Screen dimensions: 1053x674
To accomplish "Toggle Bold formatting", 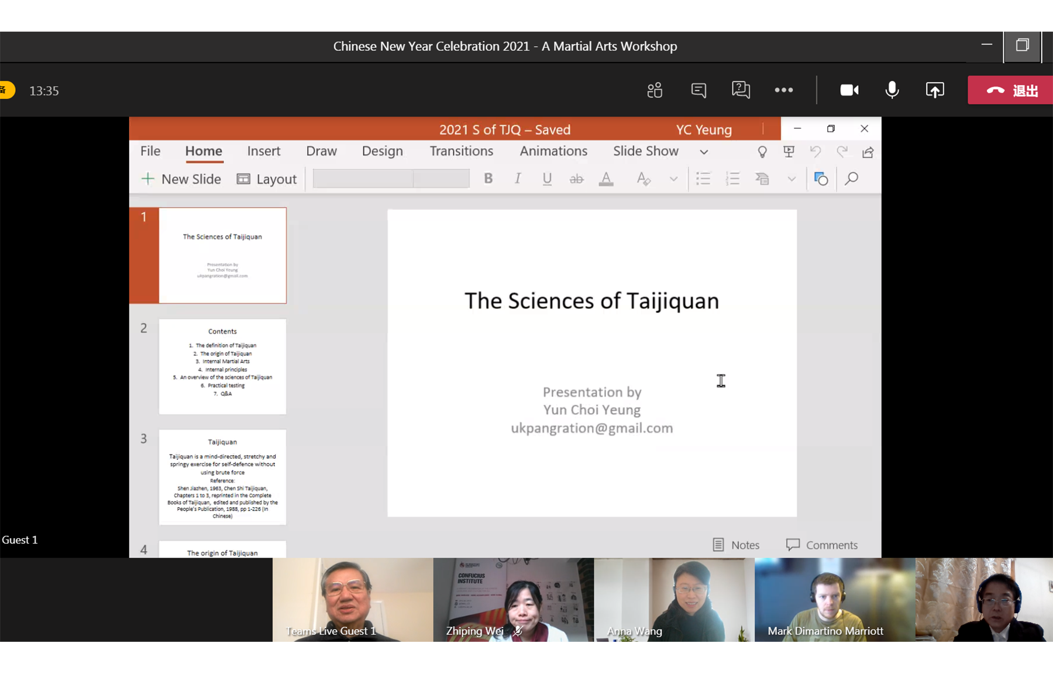I will click(x=488, y=178).
